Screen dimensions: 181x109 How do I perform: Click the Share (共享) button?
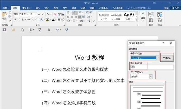pos(175,8)
